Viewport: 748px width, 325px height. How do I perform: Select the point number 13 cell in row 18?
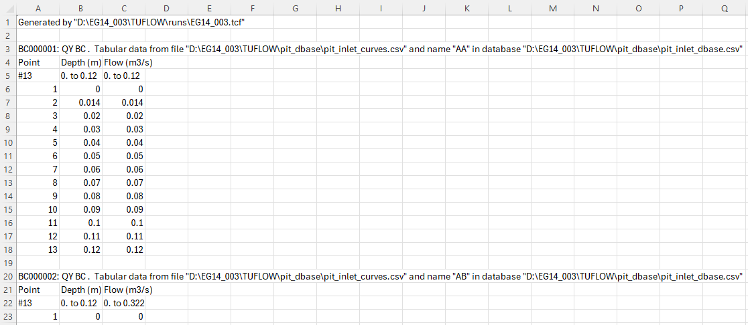[x=38, y=249]
